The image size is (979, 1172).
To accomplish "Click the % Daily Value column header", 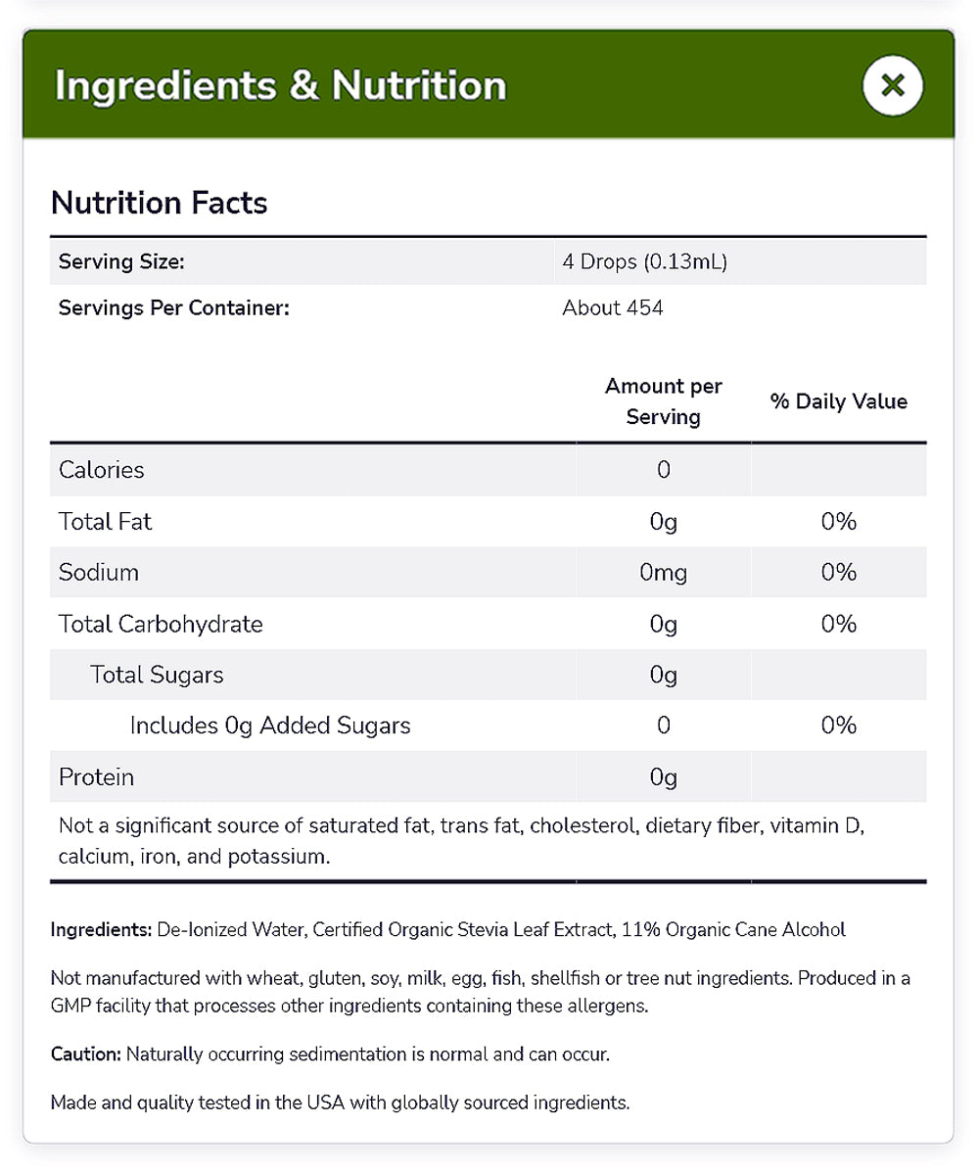I will 838,401.
